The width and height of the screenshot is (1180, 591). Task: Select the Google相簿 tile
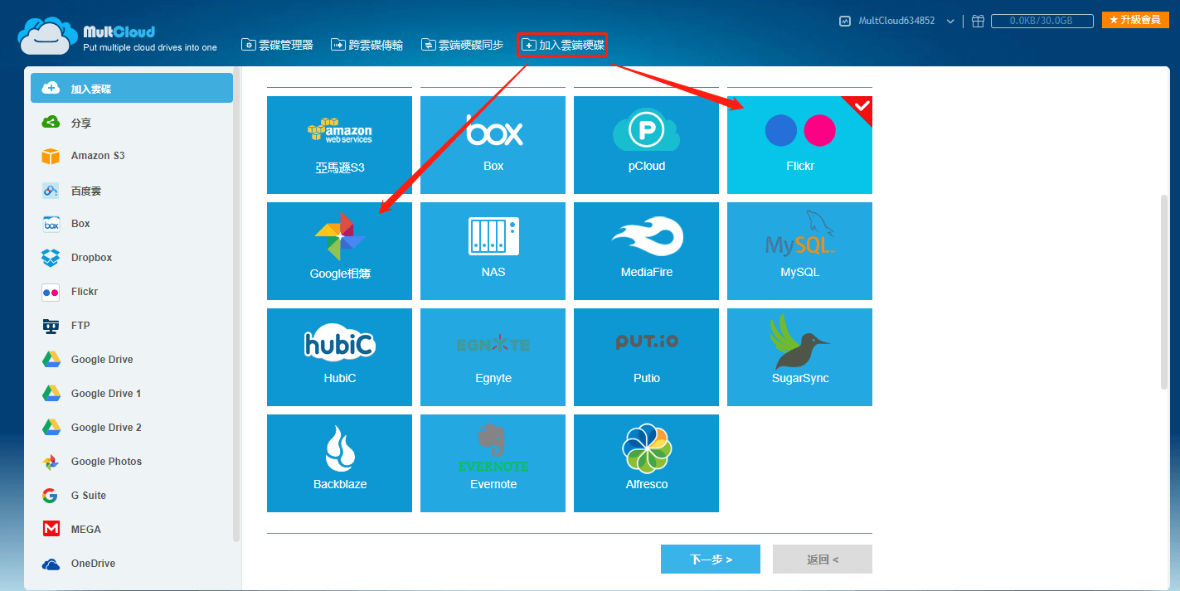click(x=339, y=251)
